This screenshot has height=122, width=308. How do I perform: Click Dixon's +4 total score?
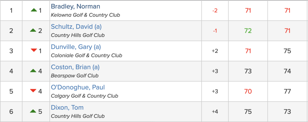click(215, 112)
